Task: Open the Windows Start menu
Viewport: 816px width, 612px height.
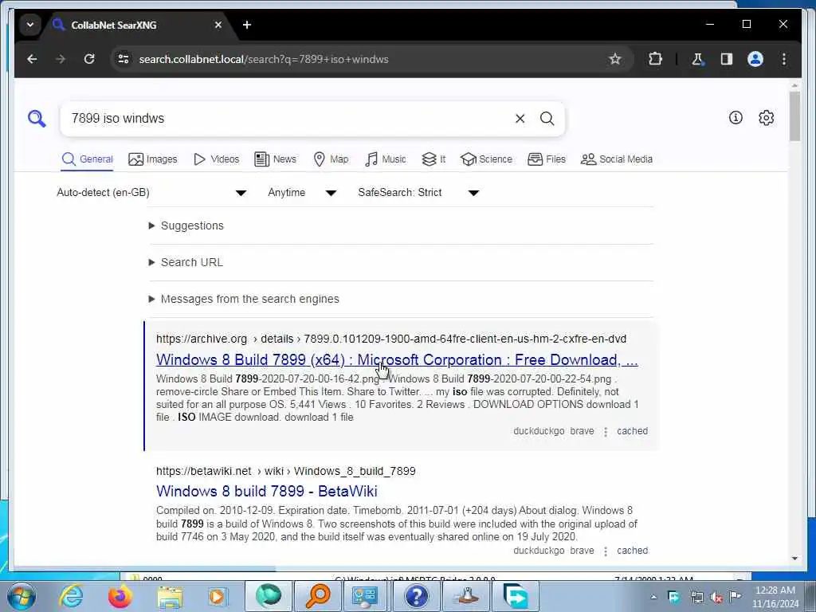Action: [22, 596]
